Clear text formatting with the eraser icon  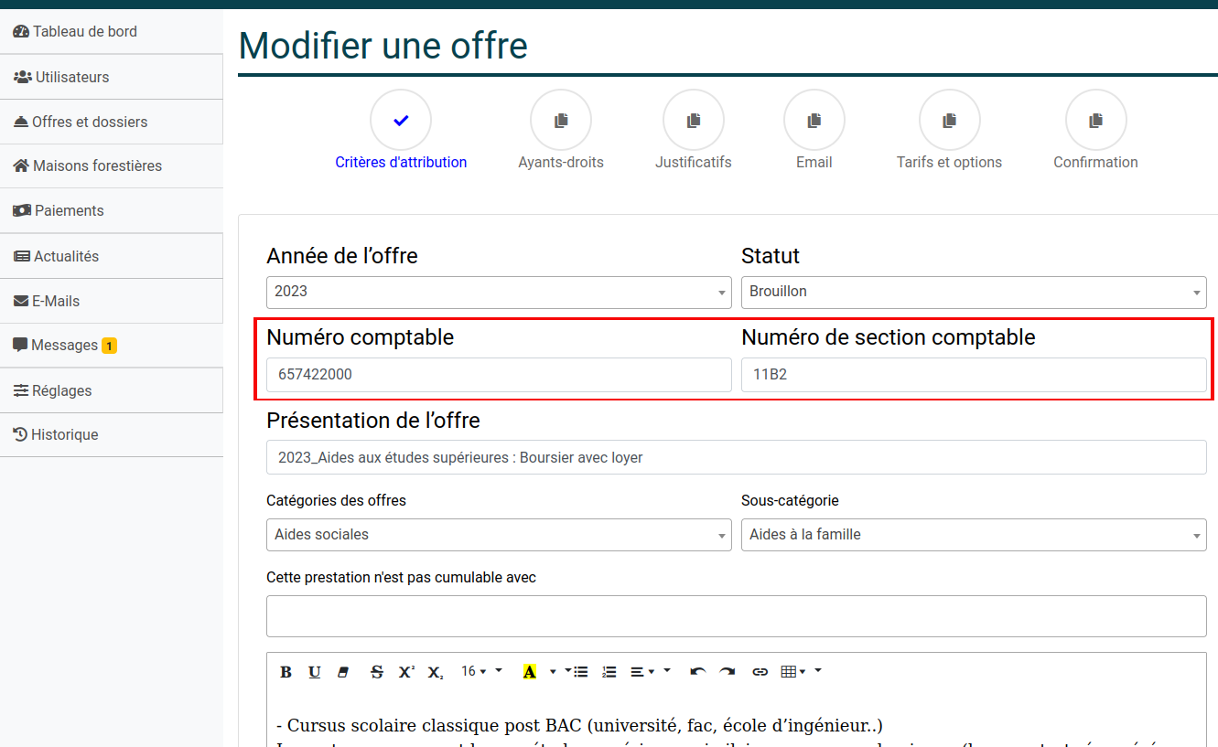[x=343, y=671]
